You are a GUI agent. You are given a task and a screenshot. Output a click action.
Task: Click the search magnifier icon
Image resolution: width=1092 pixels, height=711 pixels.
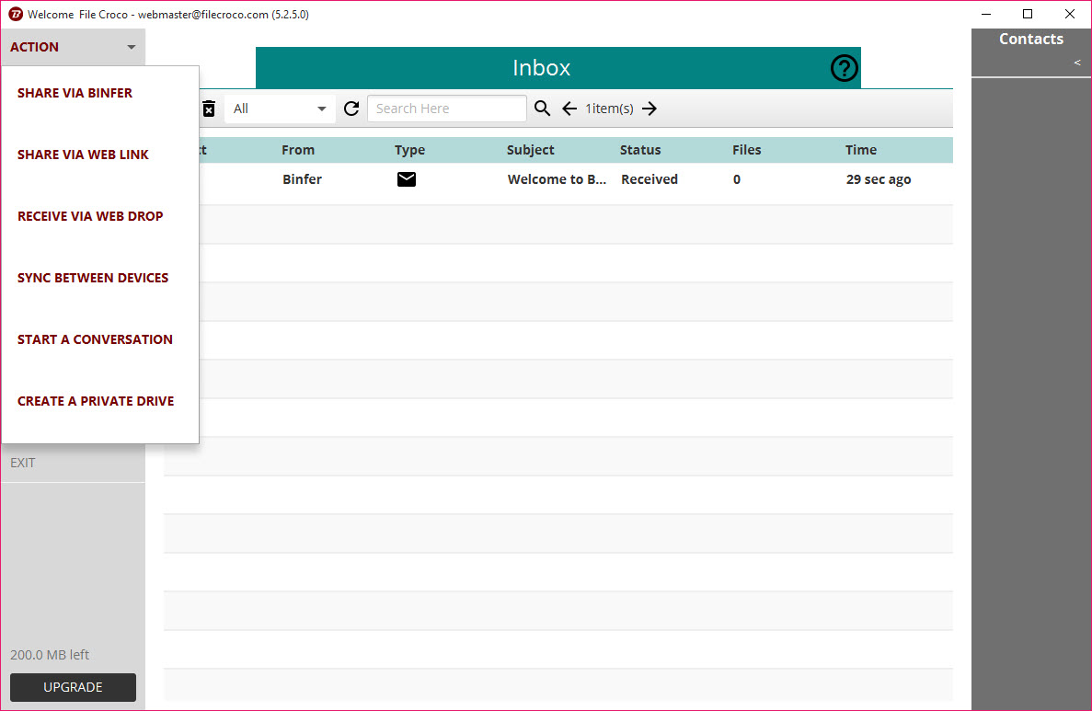tap(542, 109)
